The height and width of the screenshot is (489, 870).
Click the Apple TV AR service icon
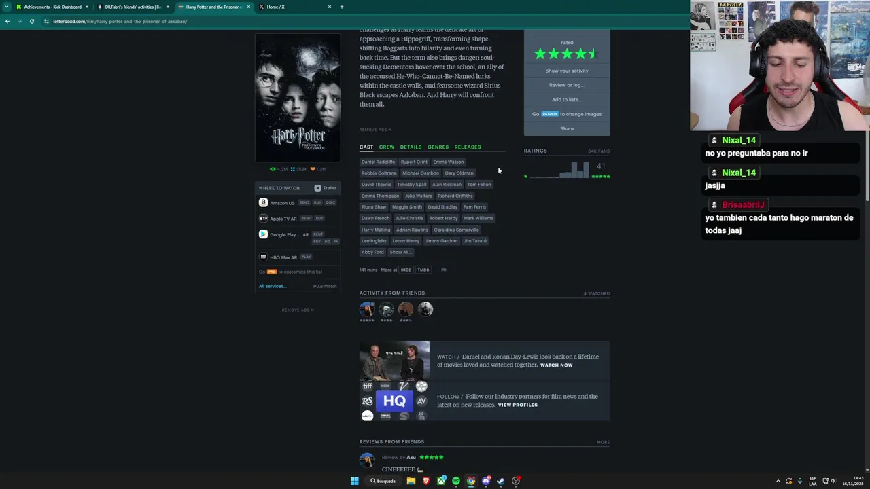coord(263,219)
